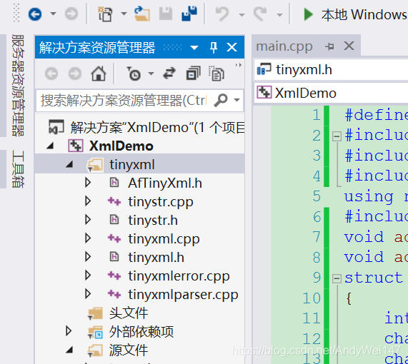
Task: Select the 源文件 folder
Action: click(129, 350)
